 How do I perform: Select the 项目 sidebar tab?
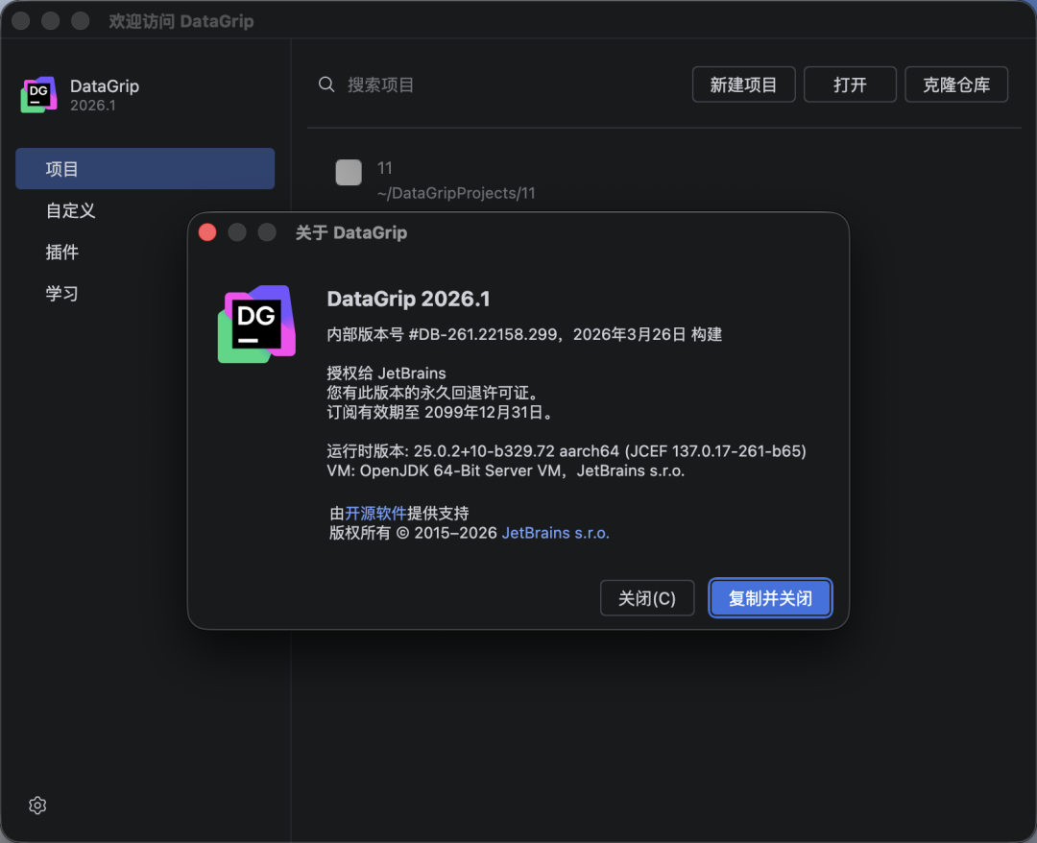(x=145, y=169)
